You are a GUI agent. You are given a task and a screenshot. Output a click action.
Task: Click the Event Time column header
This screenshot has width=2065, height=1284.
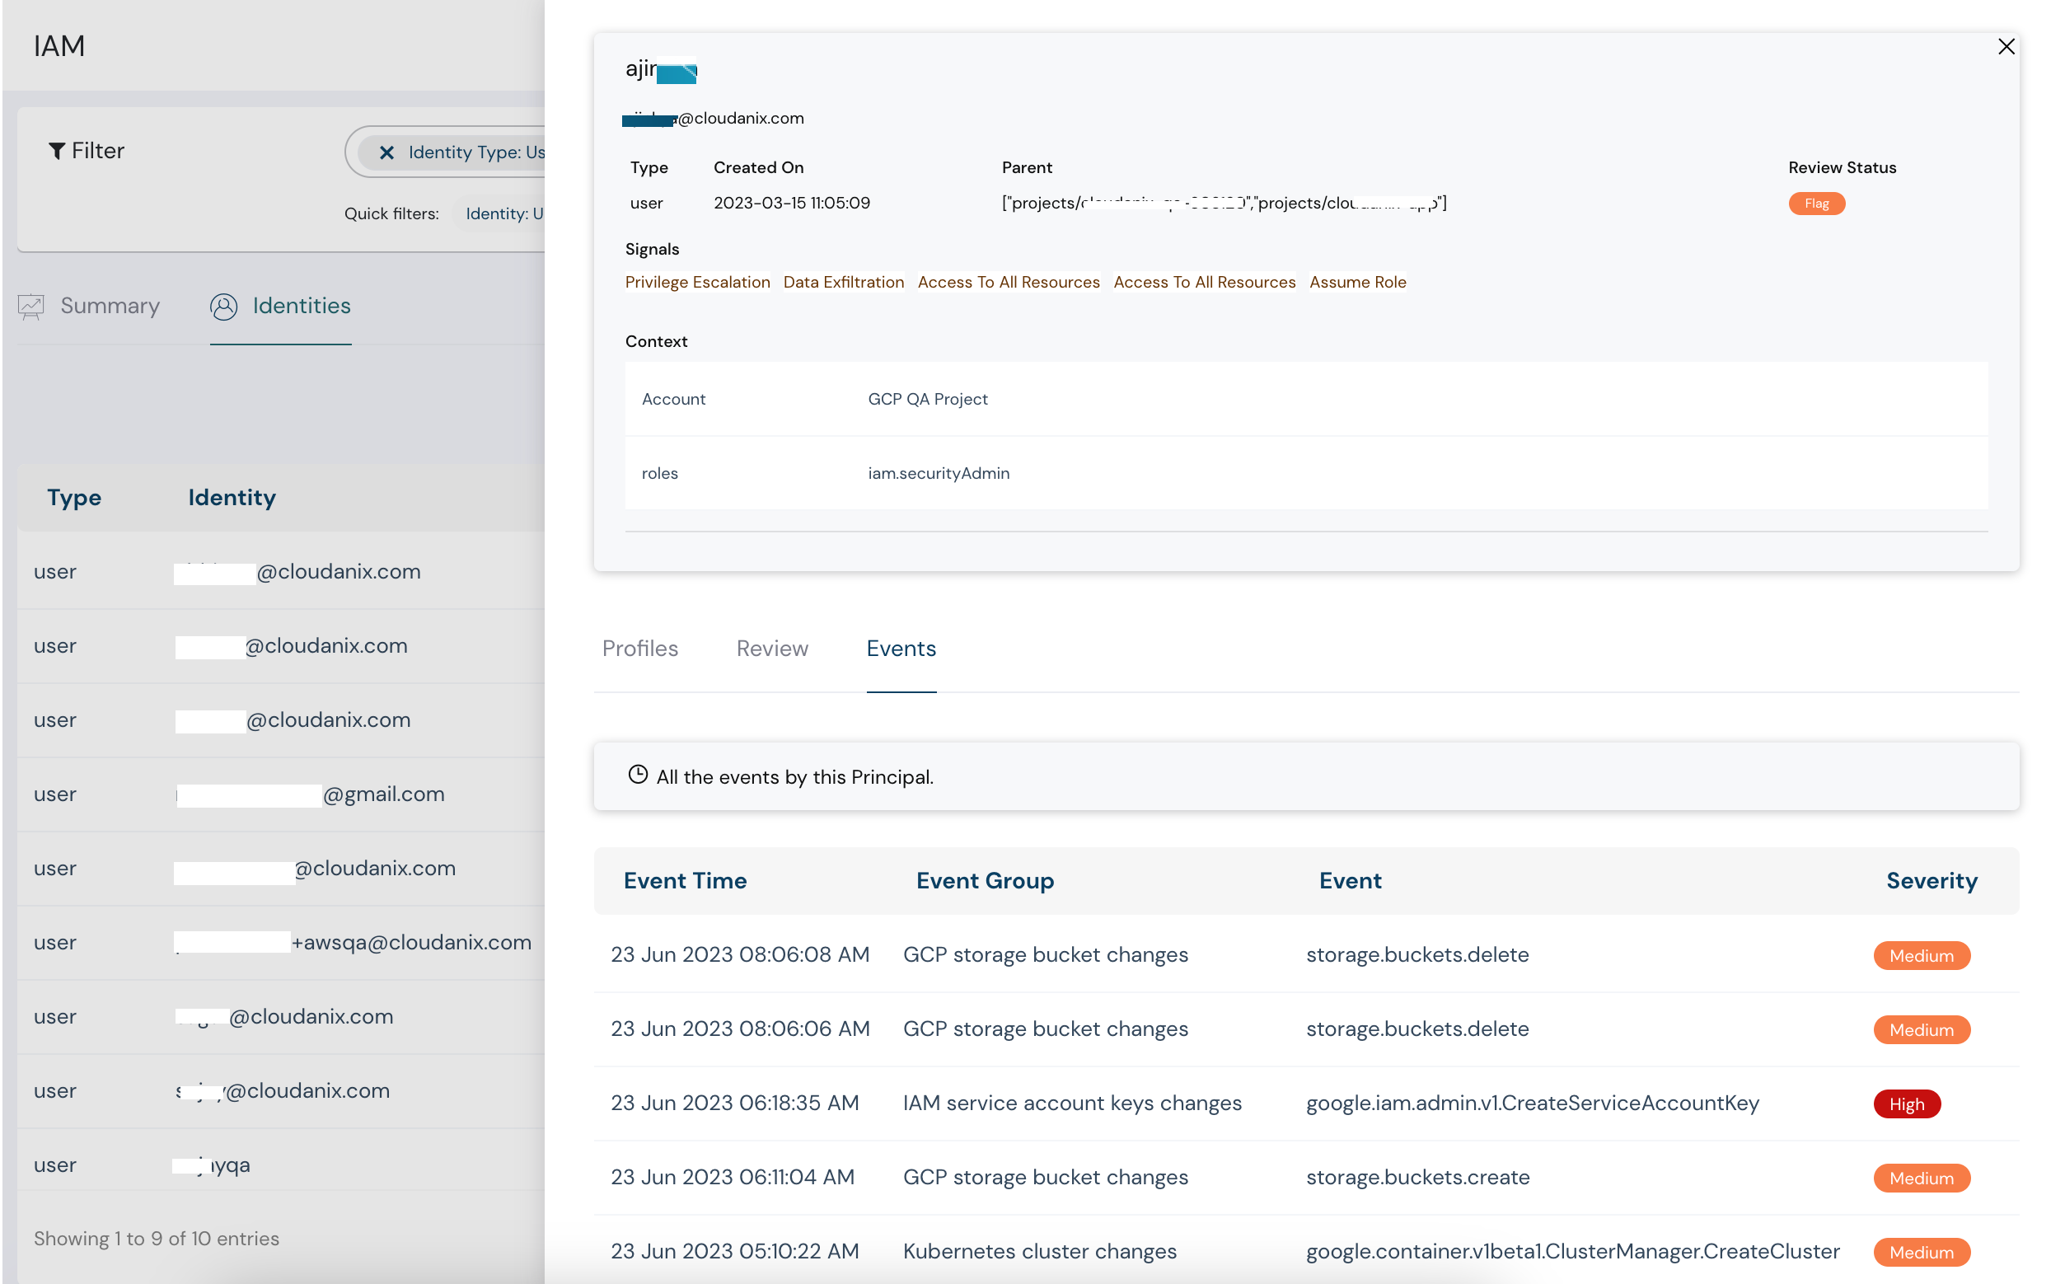coord(686,881)
